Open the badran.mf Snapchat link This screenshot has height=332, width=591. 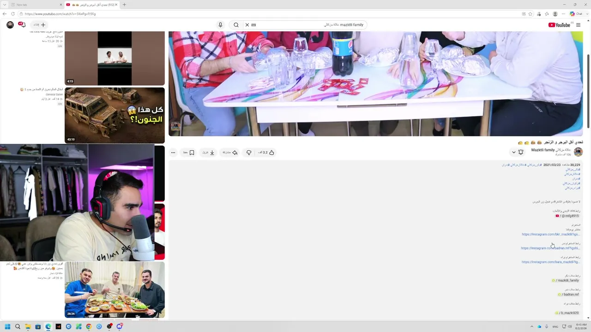568,294
